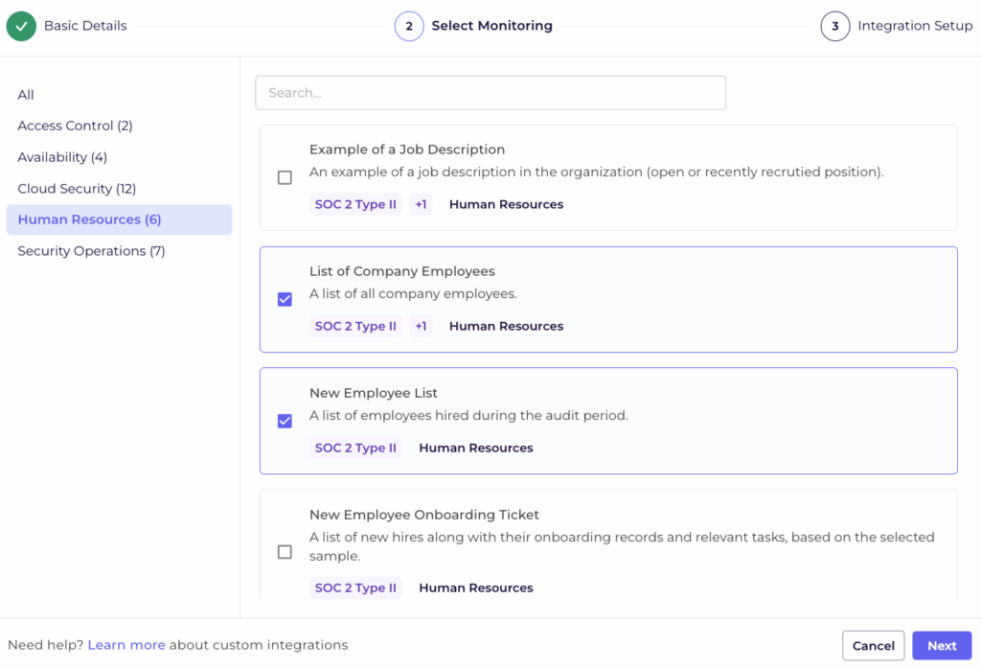This screenshot has height=669, width=981.
Task: Click SOC 2 Type II tag on Company Employees card
Action: 355,326
